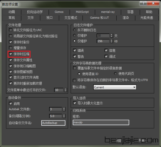Viewport: 161px width, 147px height.
Task: Open the 光能传递 tab
Action: 147,18
